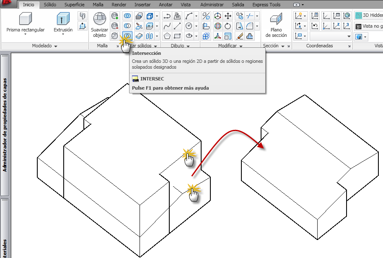Open the 3D Hidden visual style dropdown
Viewport: 383px width, 258px height.
[x=369, y=15]
